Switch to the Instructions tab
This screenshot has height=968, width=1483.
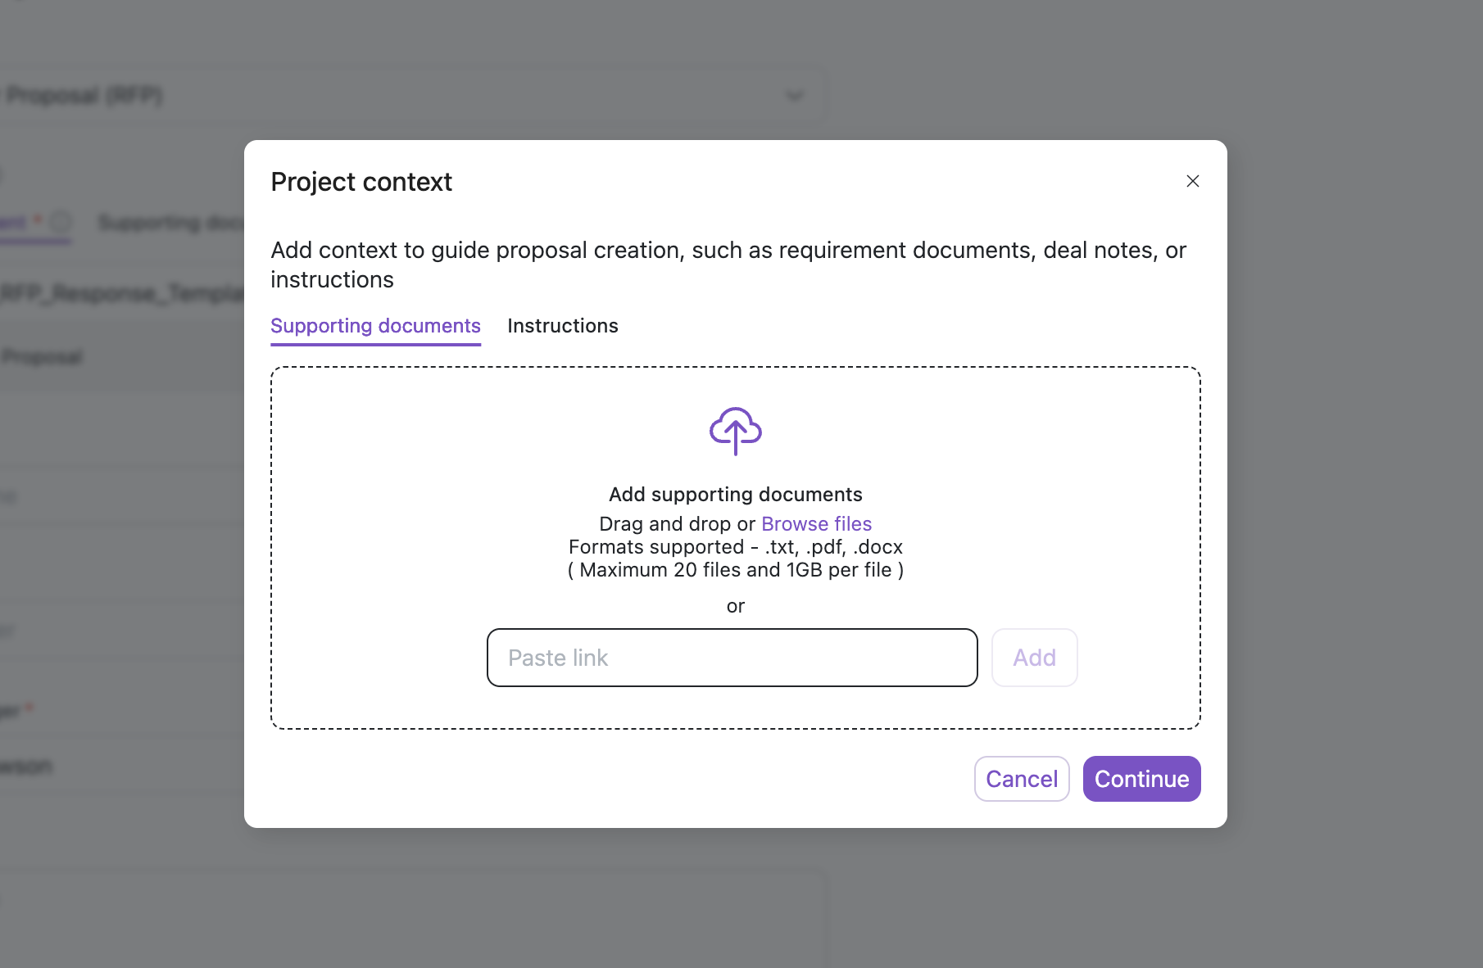(563, 326)
